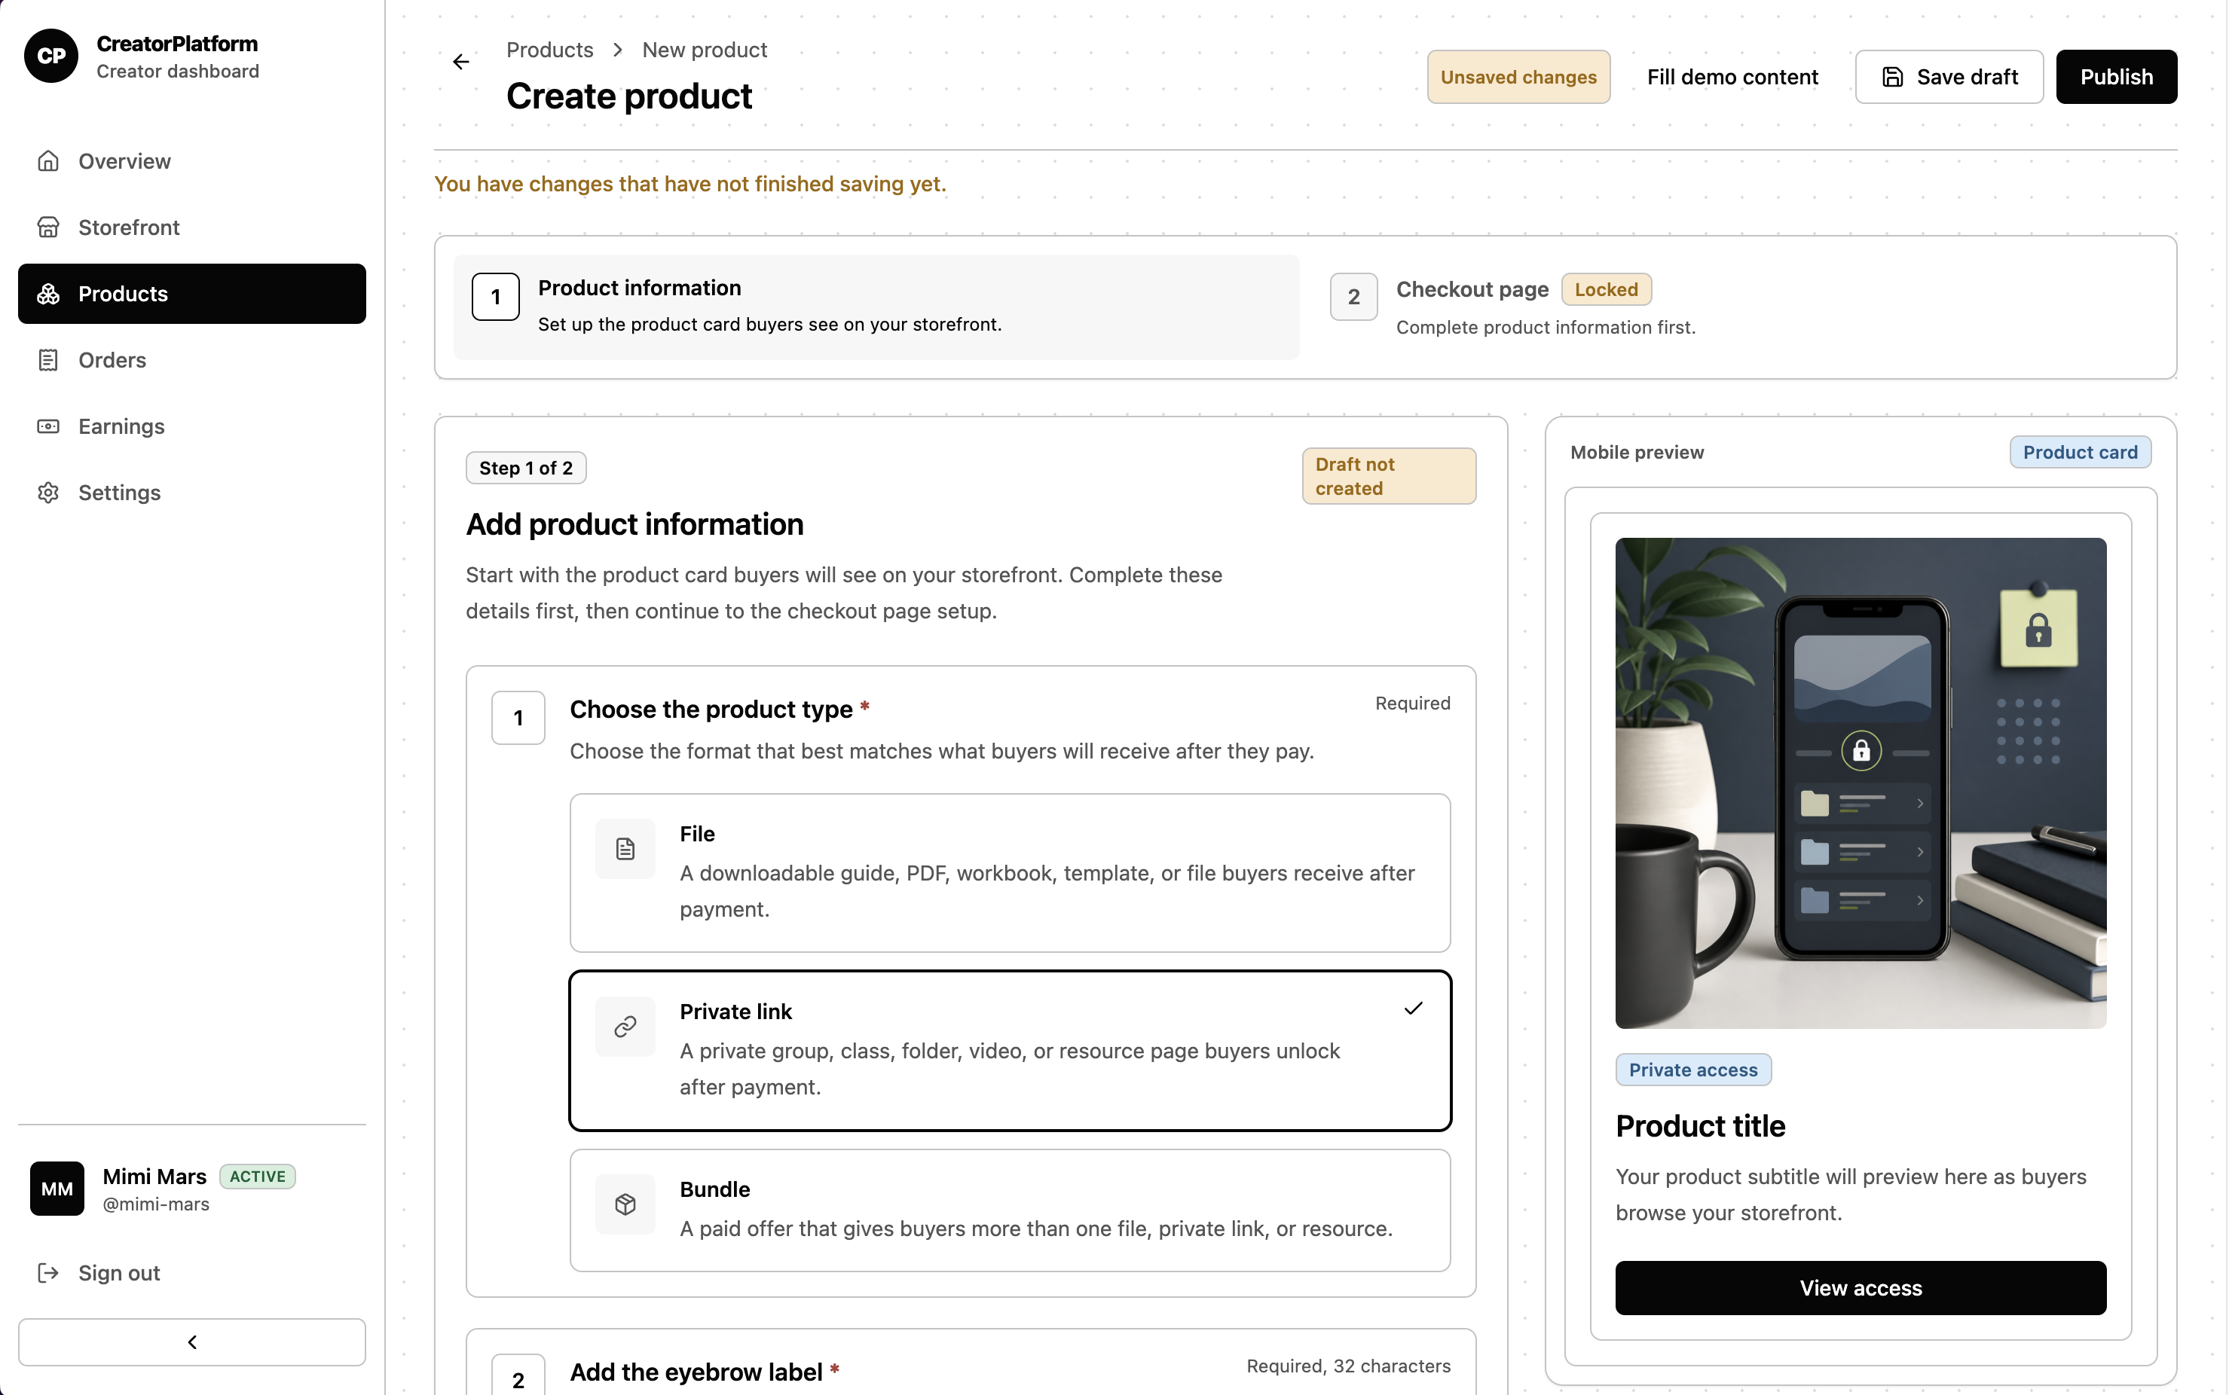The width and height of the screenshot is (2229, 1395).
Task: Click the File document icon
Action: coord(625,849)
